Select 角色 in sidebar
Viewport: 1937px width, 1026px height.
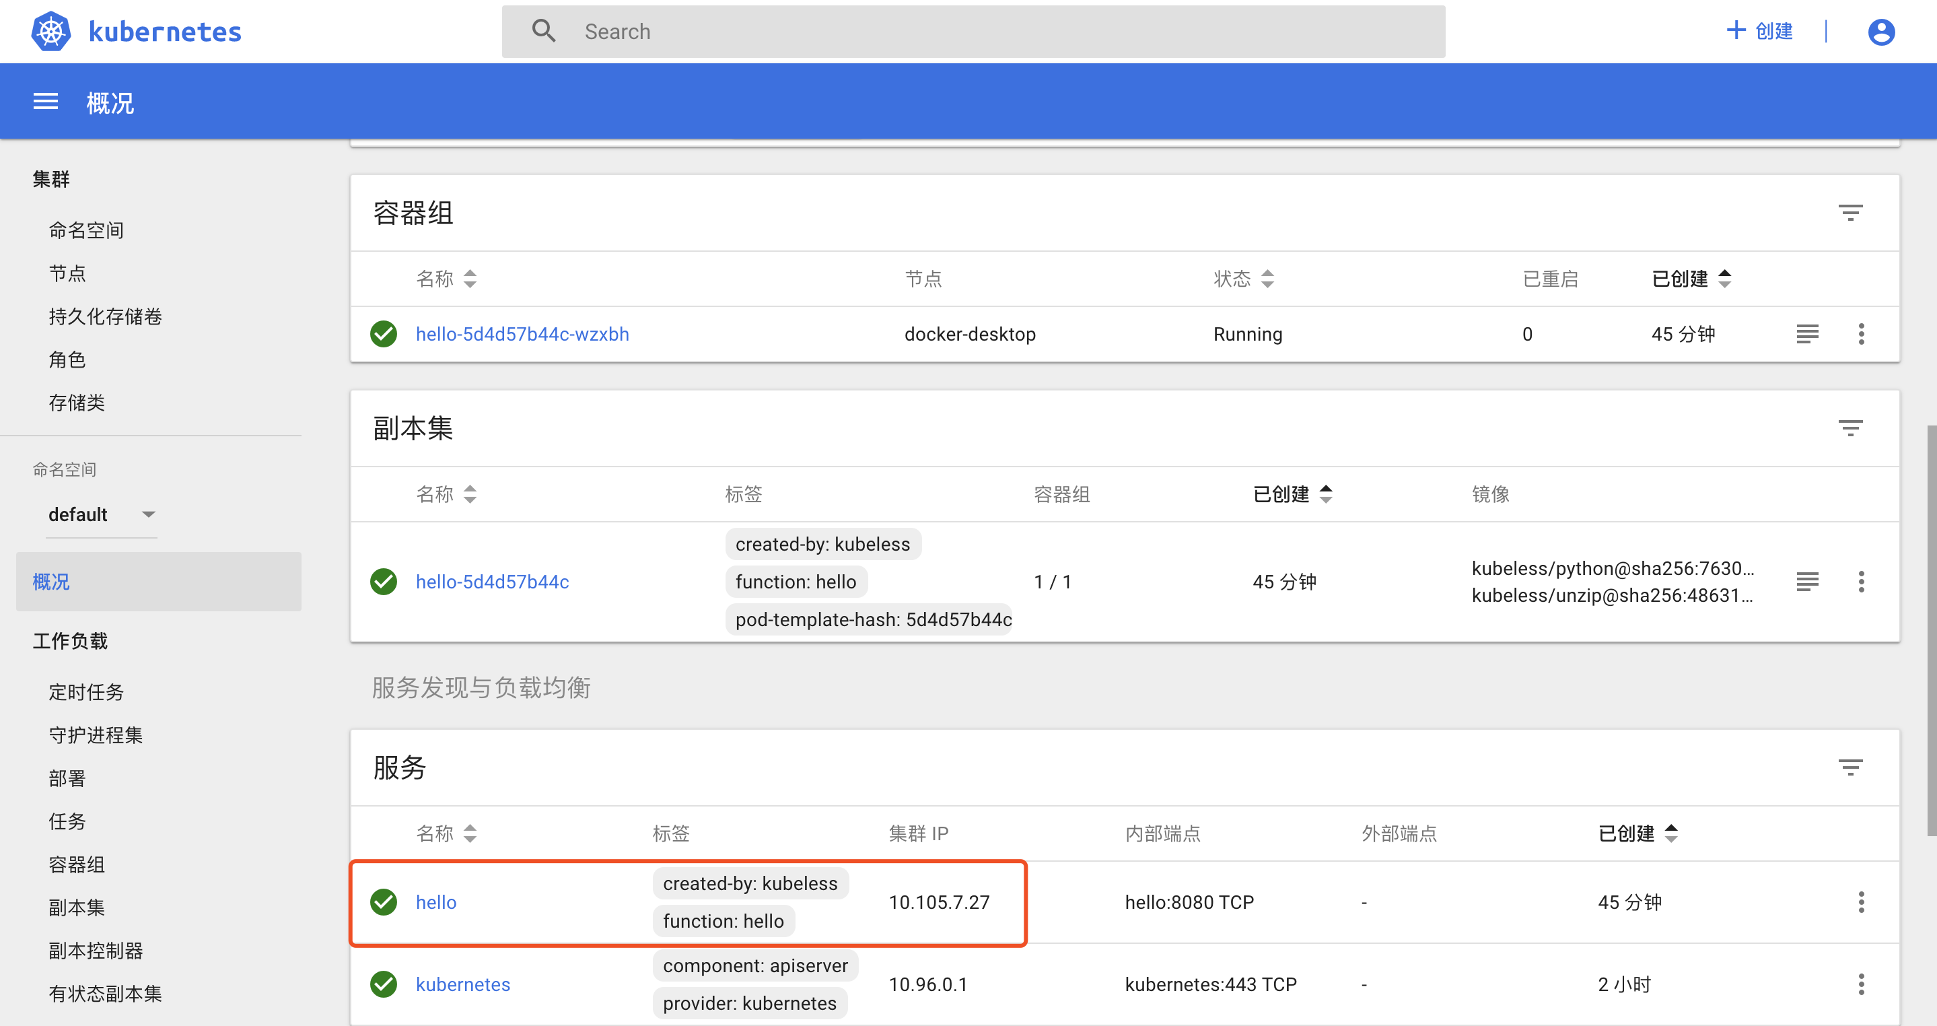(x=68, y=360)
